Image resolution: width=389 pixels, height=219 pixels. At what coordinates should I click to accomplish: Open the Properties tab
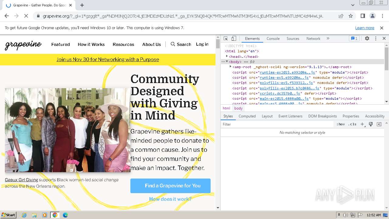pyautogui.click(x=351, y=116)
